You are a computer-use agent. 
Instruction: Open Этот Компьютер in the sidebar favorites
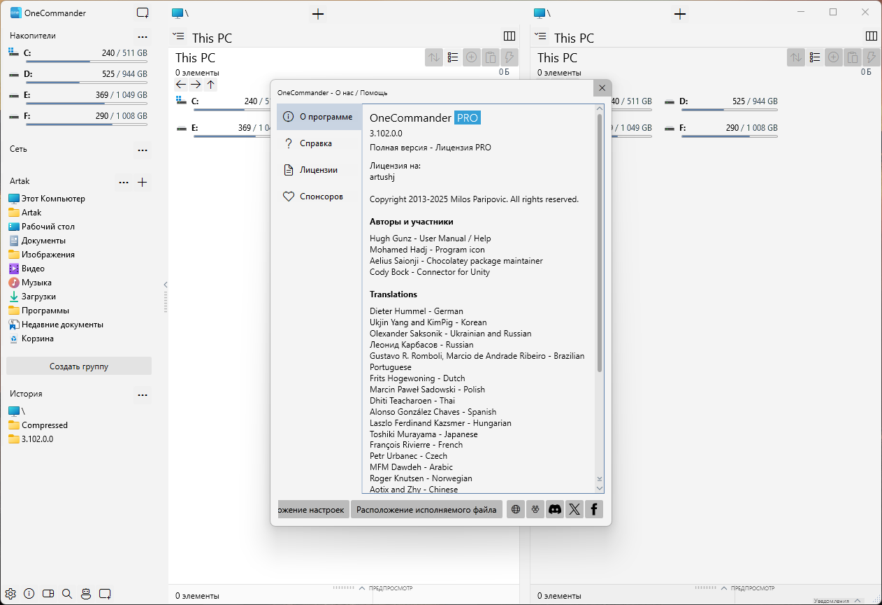point(47,199)
